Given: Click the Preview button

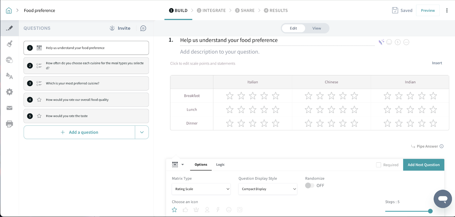Looking at the screenshot, I should pyautogui.click(x=428, y=11).
